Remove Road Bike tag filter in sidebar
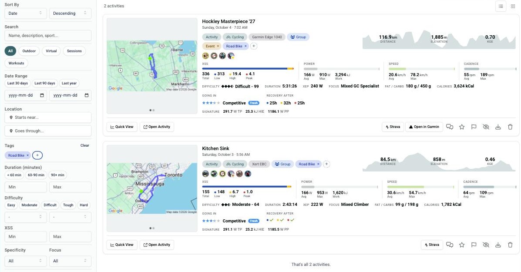 [27, 155]
